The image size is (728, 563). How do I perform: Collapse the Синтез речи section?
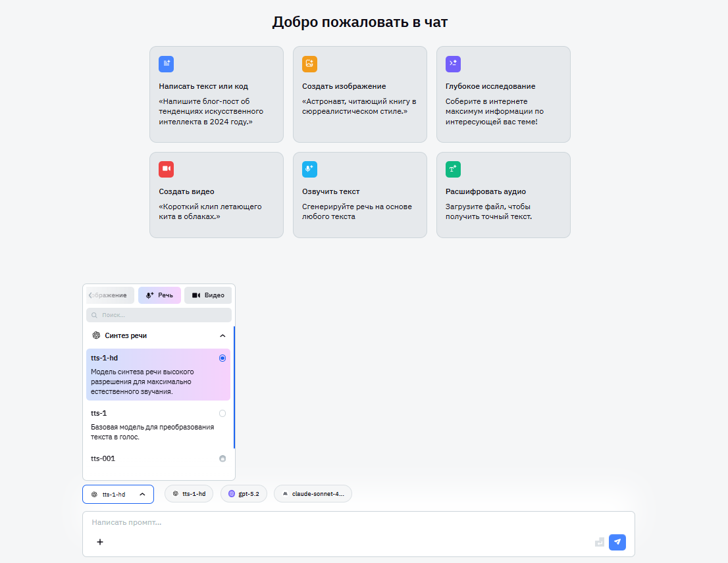click(223, 335)
